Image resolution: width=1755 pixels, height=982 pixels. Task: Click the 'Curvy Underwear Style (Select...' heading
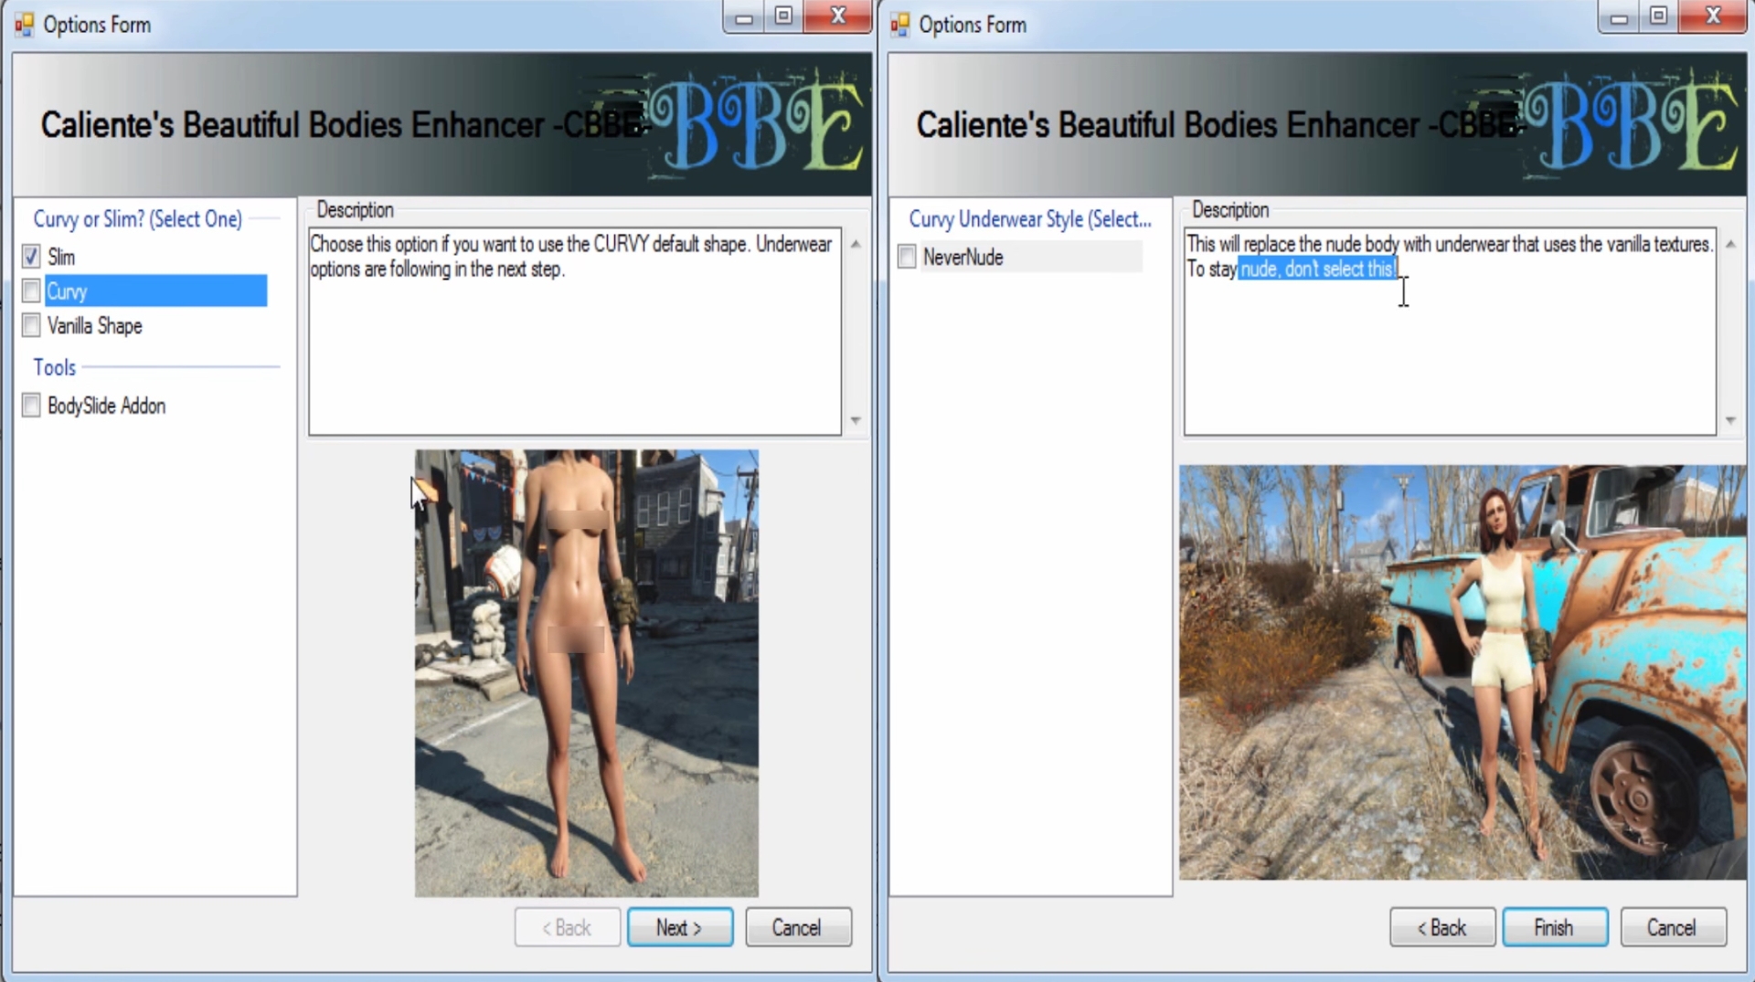[x=1030, y=219]
